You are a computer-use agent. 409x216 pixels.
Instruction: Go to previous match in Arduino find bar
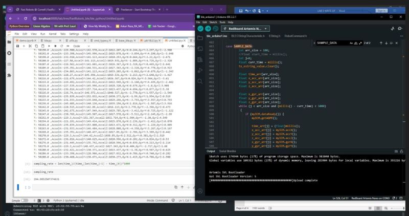(x=381, y=43)
